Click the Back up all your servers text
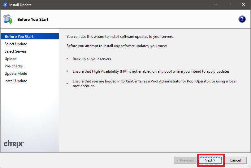This screenshot has height=168, width=251. tap(92, 59)
